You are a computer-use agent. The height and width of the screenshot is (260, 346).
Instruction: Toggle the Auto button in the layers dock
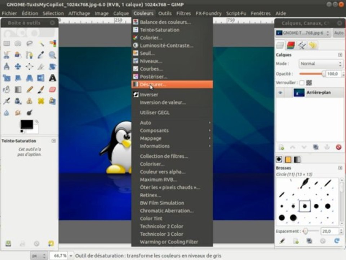click(339, 33)
